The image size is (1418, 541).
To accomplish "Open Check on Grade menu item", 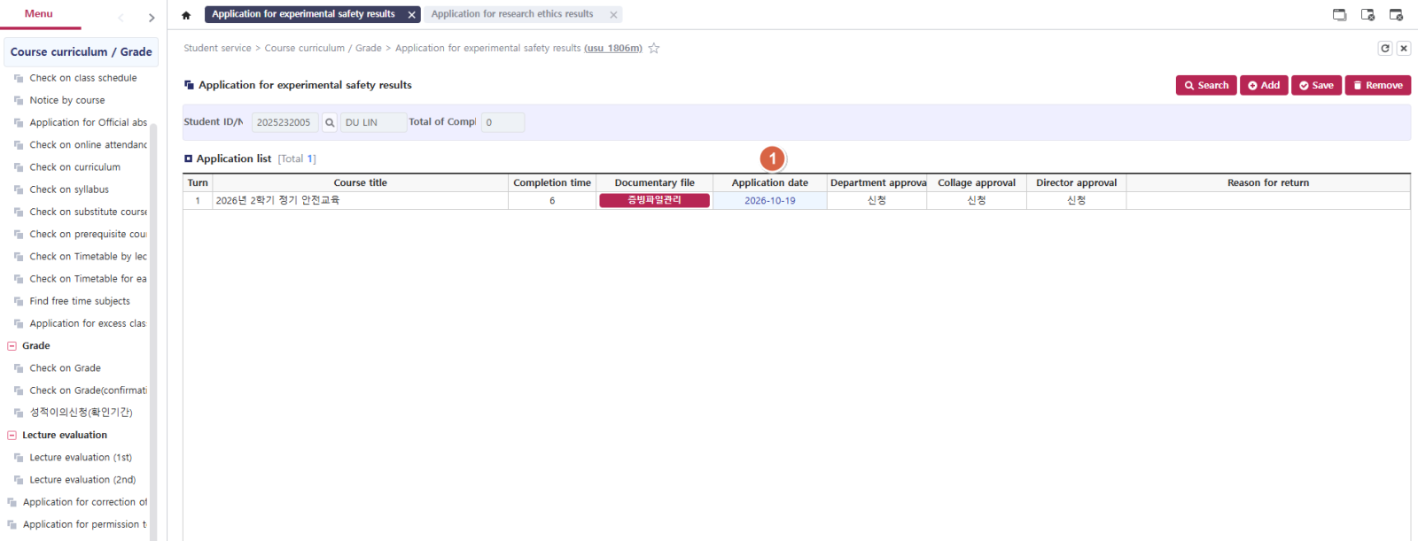I will (66, 368).
